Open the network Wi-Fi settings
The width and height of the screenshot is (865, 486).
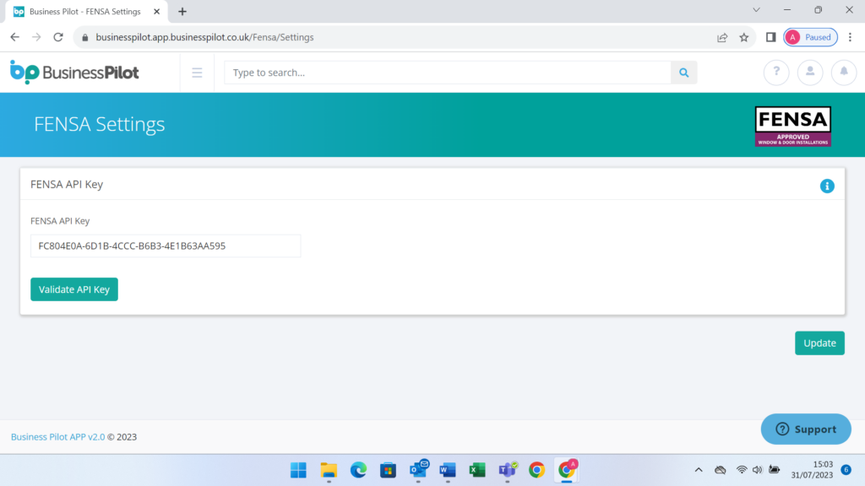click(x=742, y=470)
